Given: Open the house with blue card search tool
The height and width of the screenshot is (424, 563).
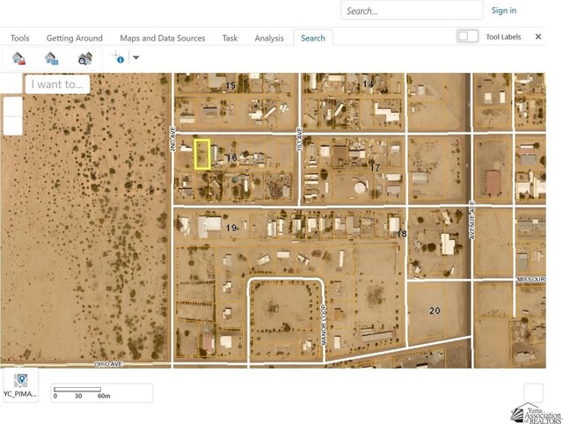Looking at the screenshot, I should pos(52,58).
